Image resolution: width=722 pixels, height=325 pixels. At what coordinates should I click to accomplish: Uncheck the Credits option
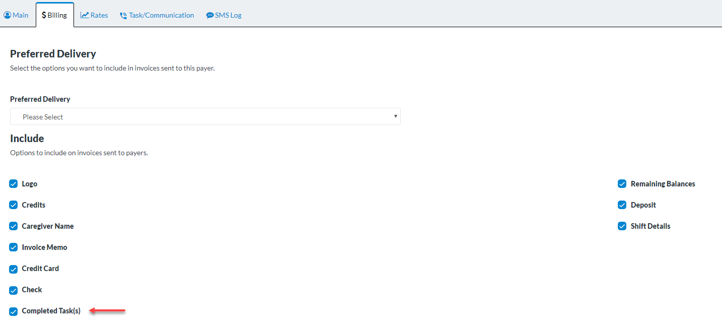13,205
